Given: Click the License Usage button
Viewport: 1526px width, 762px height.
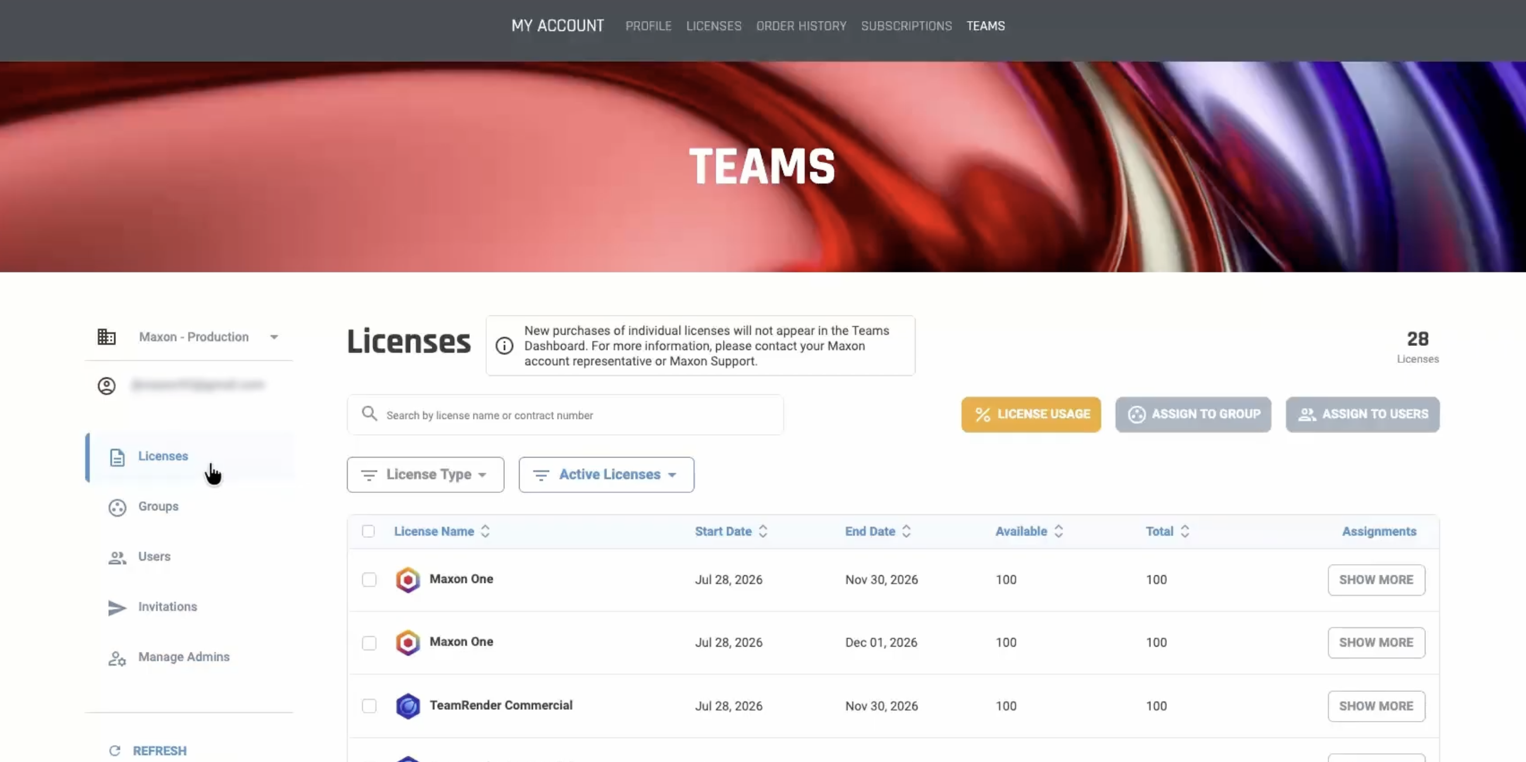Looking at the screenshot, I should [1031, 414].
